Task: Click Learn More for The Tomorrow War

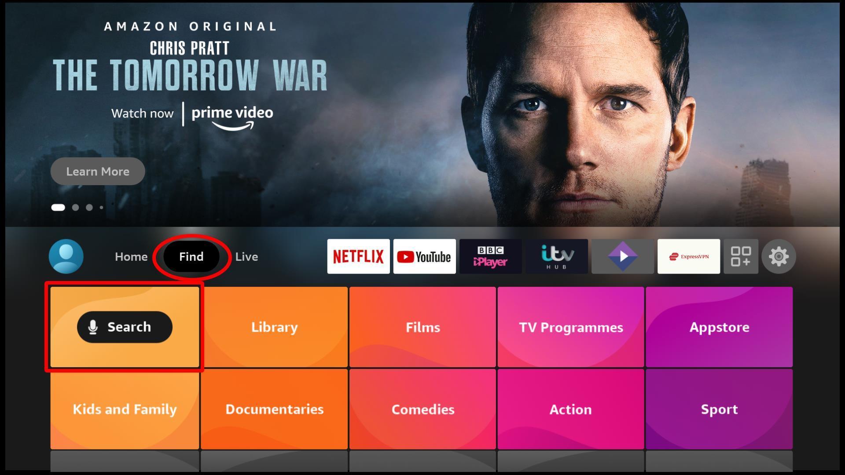Action: click(x=98, y=171)
